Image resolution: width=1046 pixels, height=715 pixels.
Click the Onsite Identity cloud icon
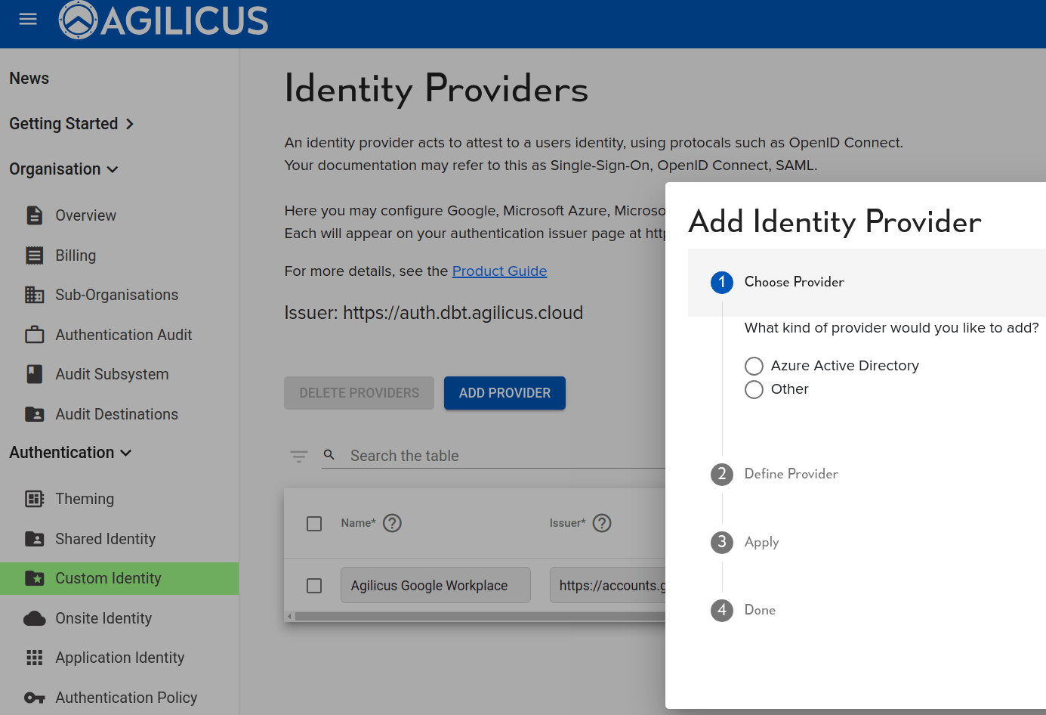tap(34, 618)
